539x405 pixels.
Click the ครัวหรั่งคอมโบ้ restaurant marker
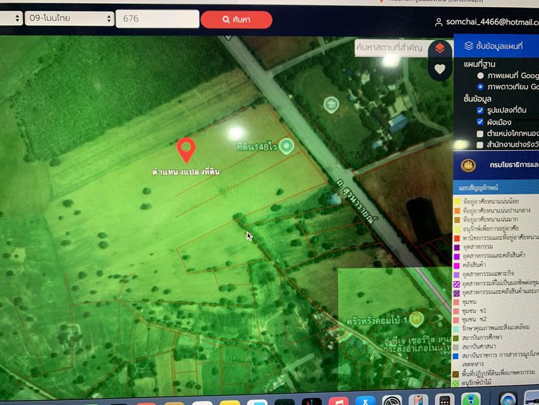[415, 319]
